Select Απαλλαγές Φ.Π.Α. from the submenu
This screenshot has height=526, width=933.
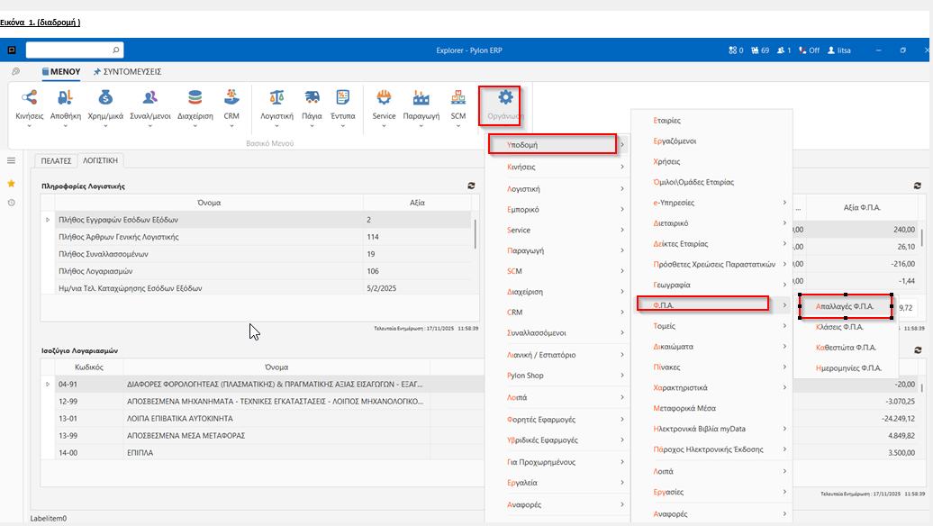(845, 306)
